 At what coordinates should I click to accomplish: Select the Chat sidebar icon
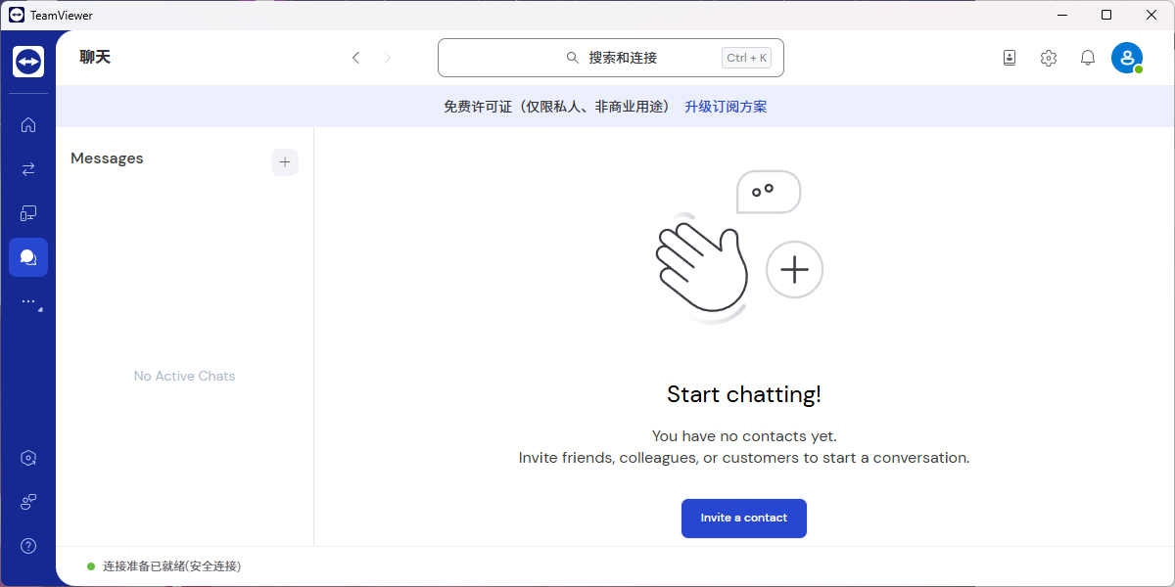28,257
